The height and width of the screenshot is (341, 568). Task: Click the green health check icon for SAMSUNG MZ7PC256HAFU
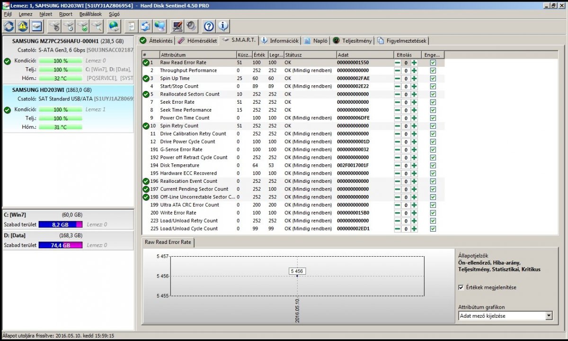coord(7,61)
